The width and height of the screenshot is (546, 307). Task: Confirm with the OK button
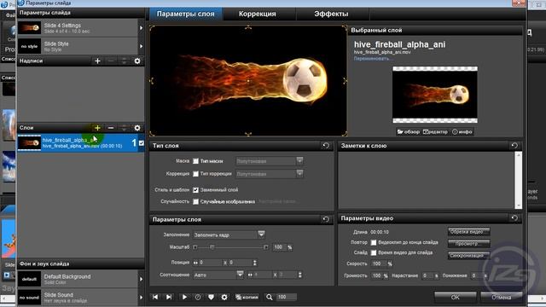coord(455,297)
